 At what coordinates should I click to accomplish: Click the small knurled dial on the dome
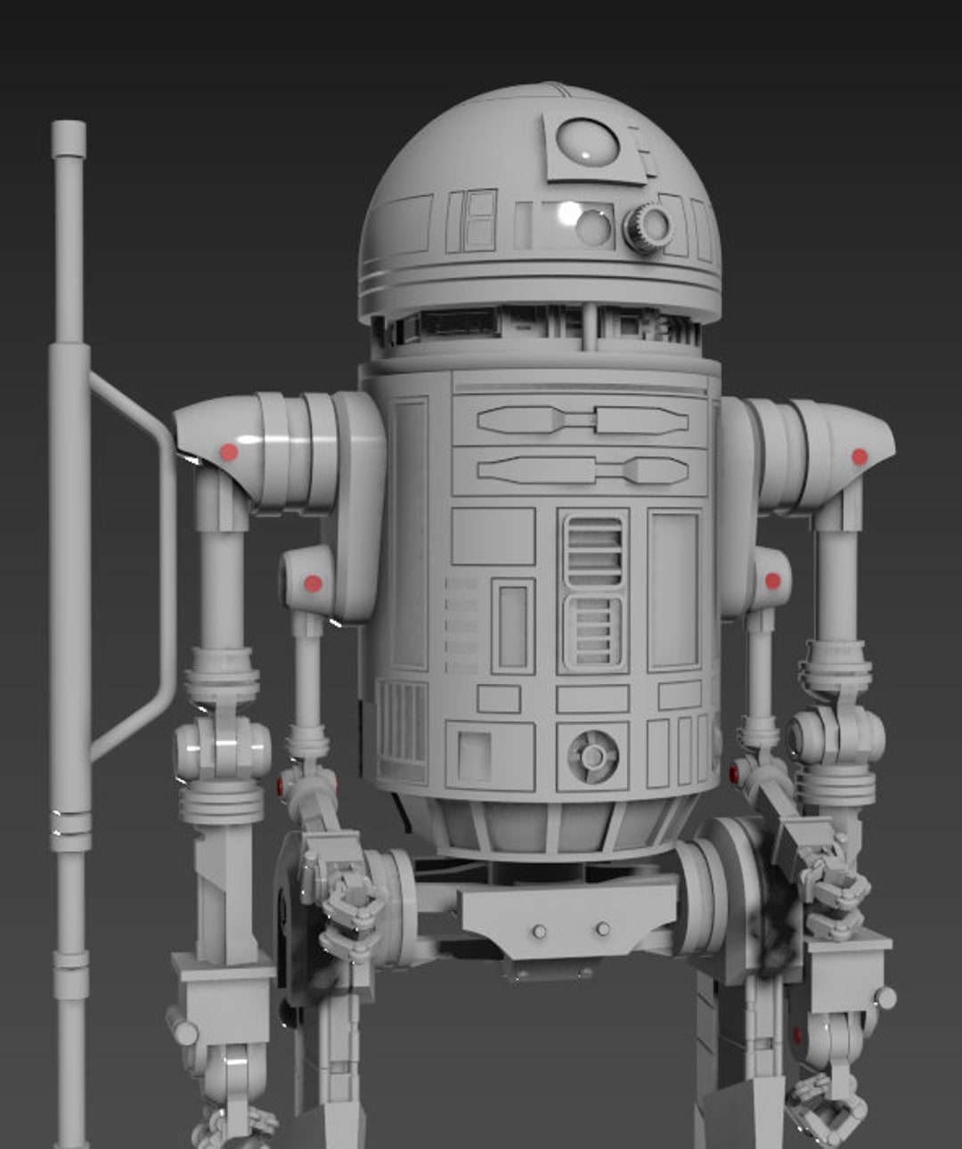pos(647,225)
